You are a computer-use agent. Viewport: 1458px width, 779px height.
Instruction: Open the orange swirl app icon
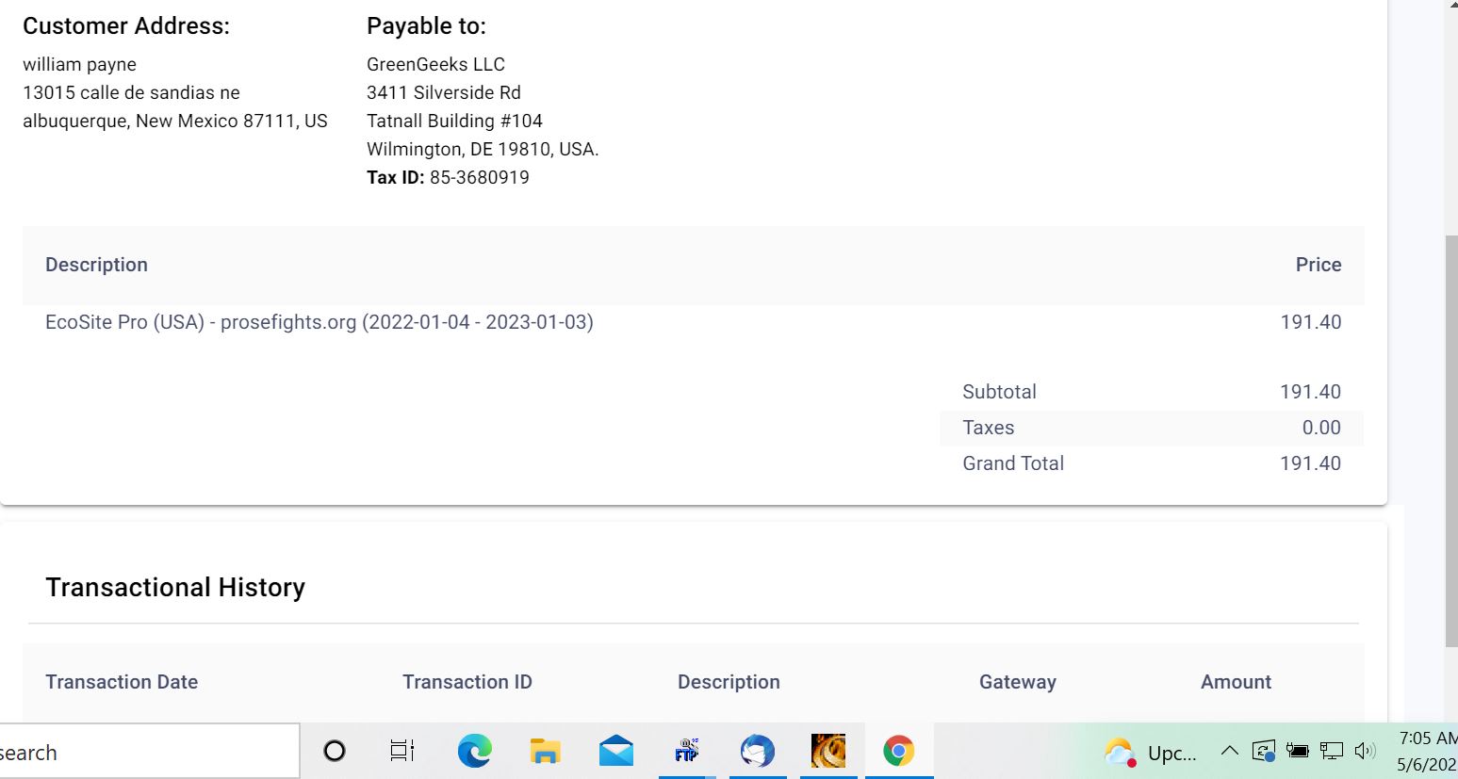pos(828,751)
